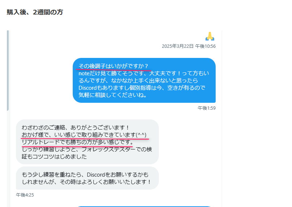This screenshot has height=207, width=292.
Task: Click the わざわざのご連絡 greeting line
Action: point(75,127)
